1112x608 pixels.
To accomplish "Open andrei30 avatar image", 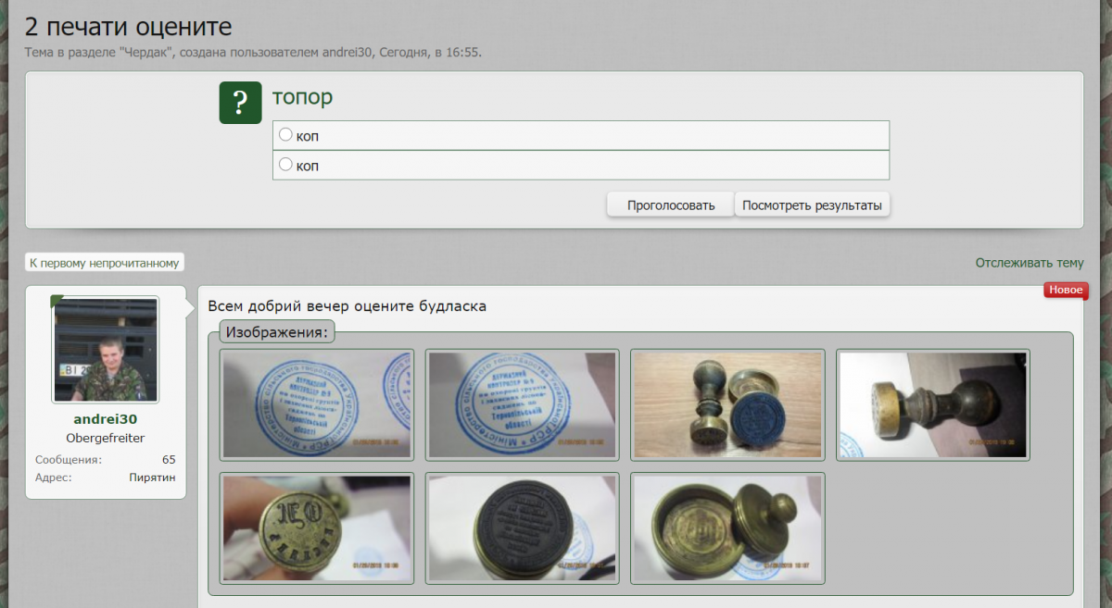I will pyautogui.click(x=105, y=350).
